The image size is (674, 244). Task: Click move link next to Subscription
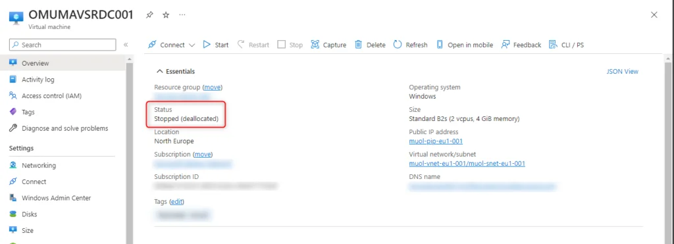203,154
